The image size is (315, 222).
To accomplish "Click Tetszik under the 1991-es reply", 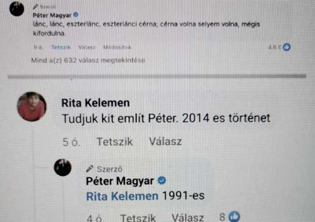I will click(x=138, y=218).
